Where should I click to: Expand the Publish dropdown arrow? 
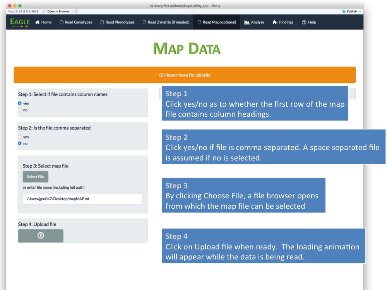(x=360, y=12)
